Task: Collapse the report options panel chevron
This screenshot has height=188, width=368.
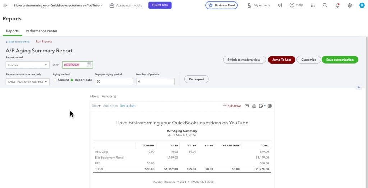Action: tap(359, 88)
